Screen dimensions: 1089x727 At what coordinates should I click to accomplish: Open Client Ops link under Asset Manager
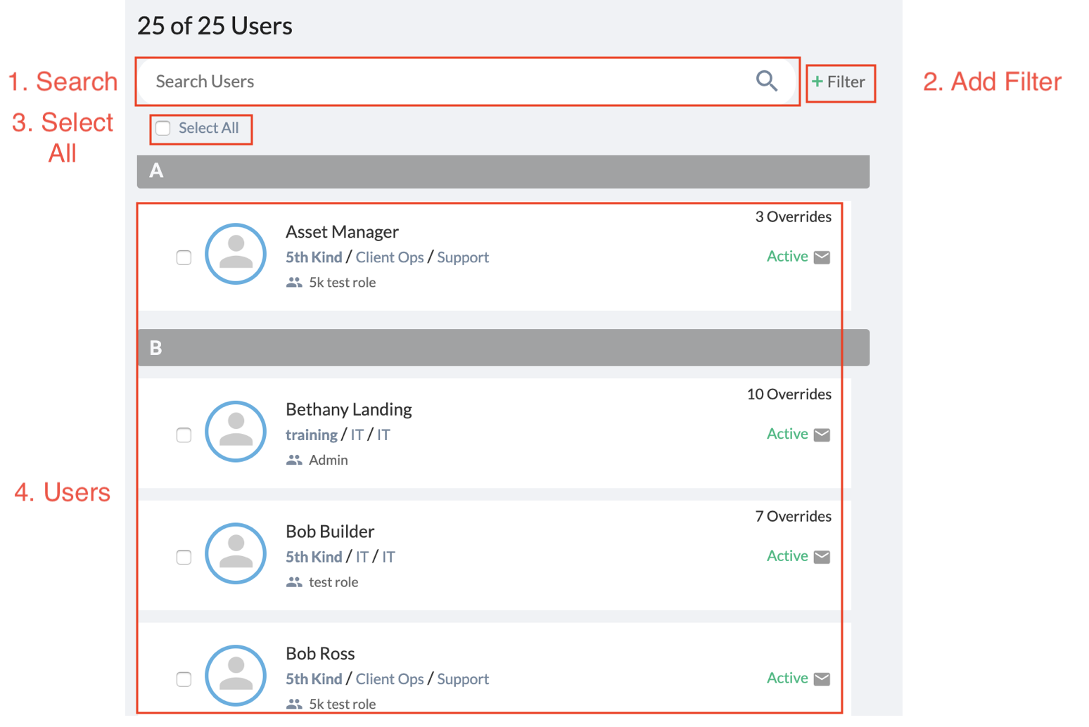coord(390,257)
